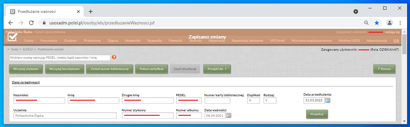This screenshot has width=410, height=127.
Task: Click the browser address bar URL
Action: (102, 23)
